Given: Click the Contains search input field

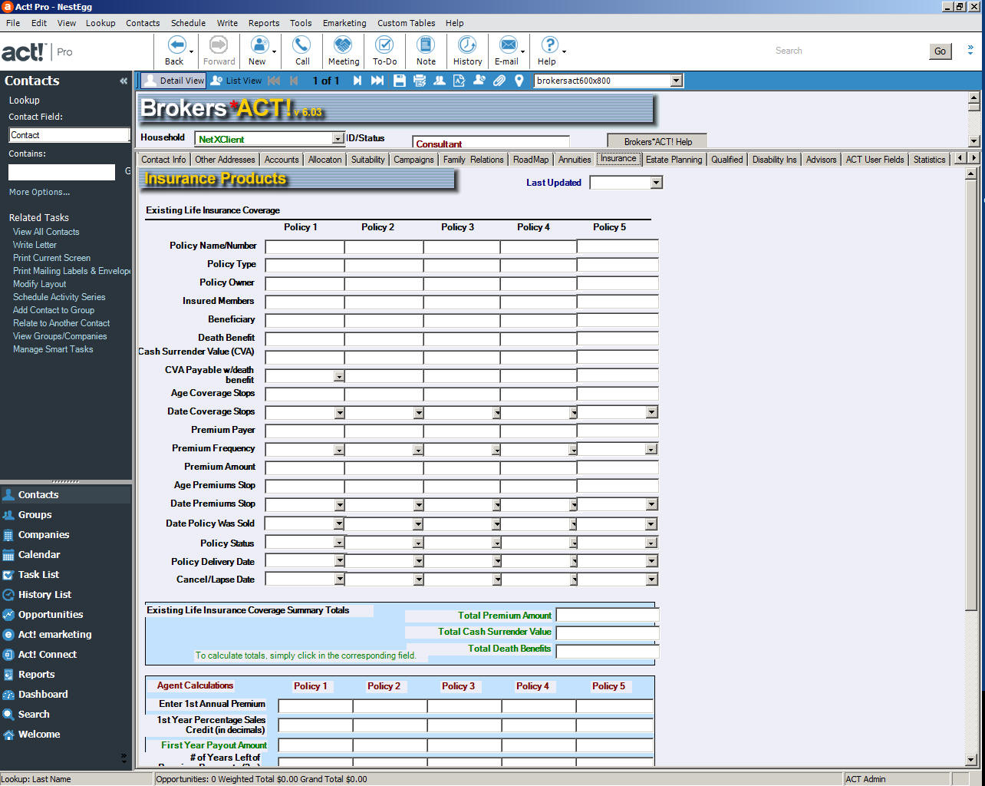Looking at the screenshot, I should pos(61,173).
